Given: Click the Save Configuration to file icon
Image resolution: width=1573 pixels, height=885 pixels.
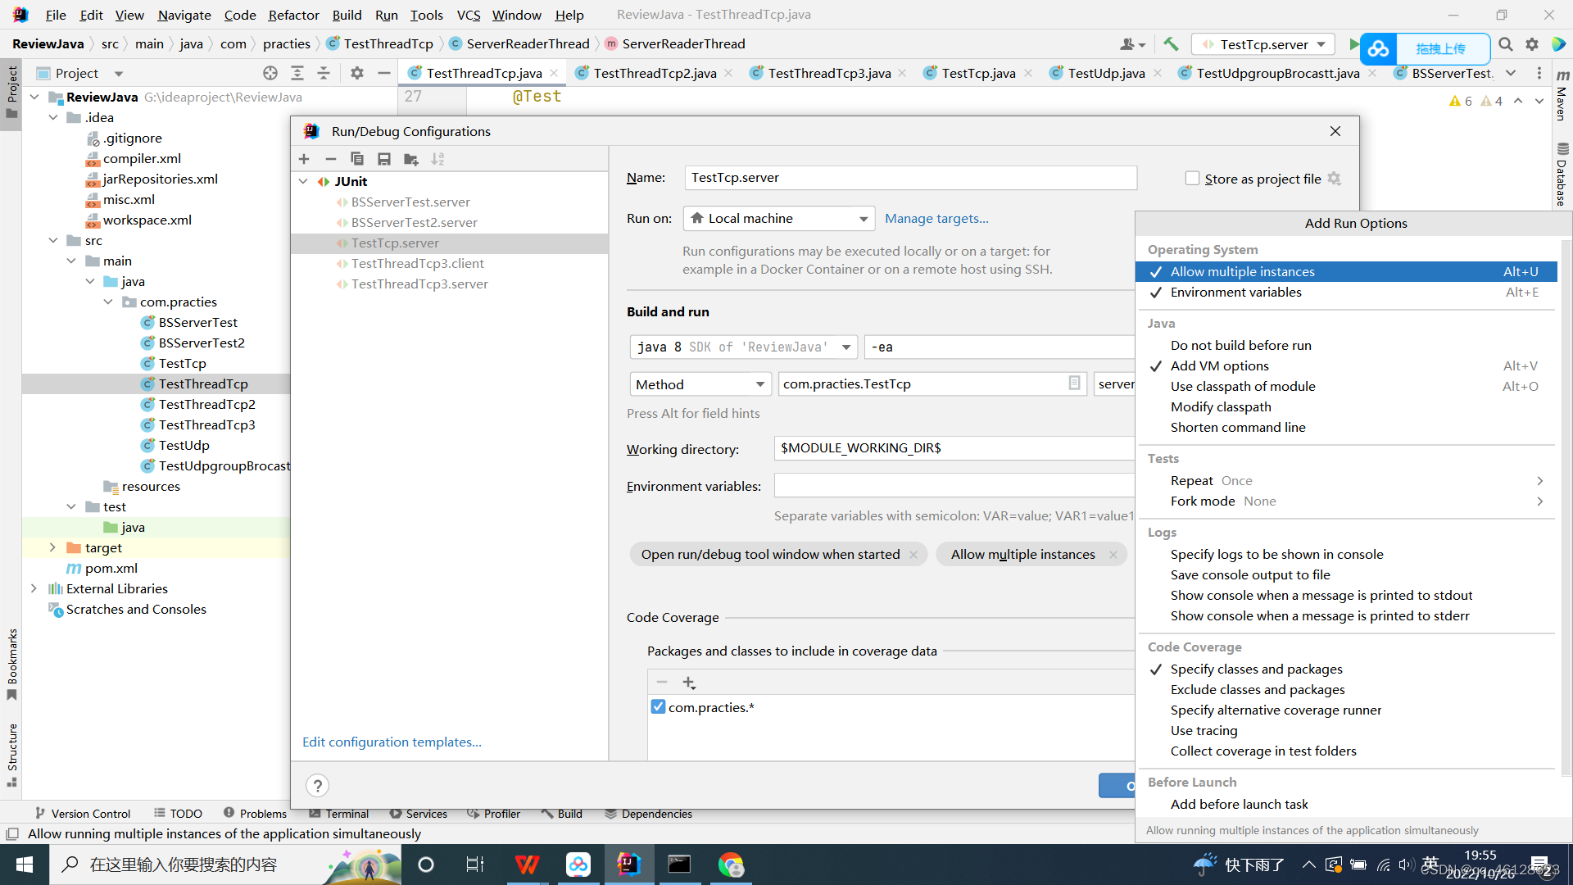Looking at the screenshot, I should click(386, 159).
